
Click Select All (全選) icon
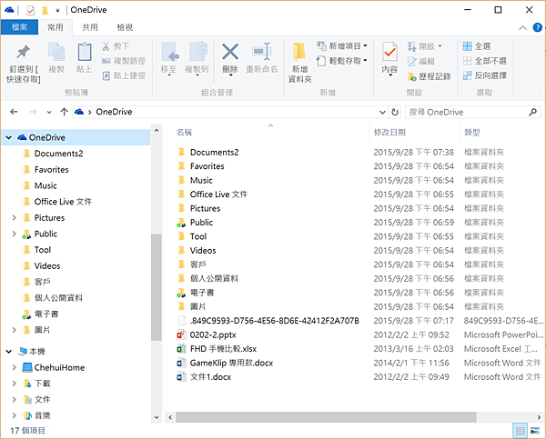468,46
